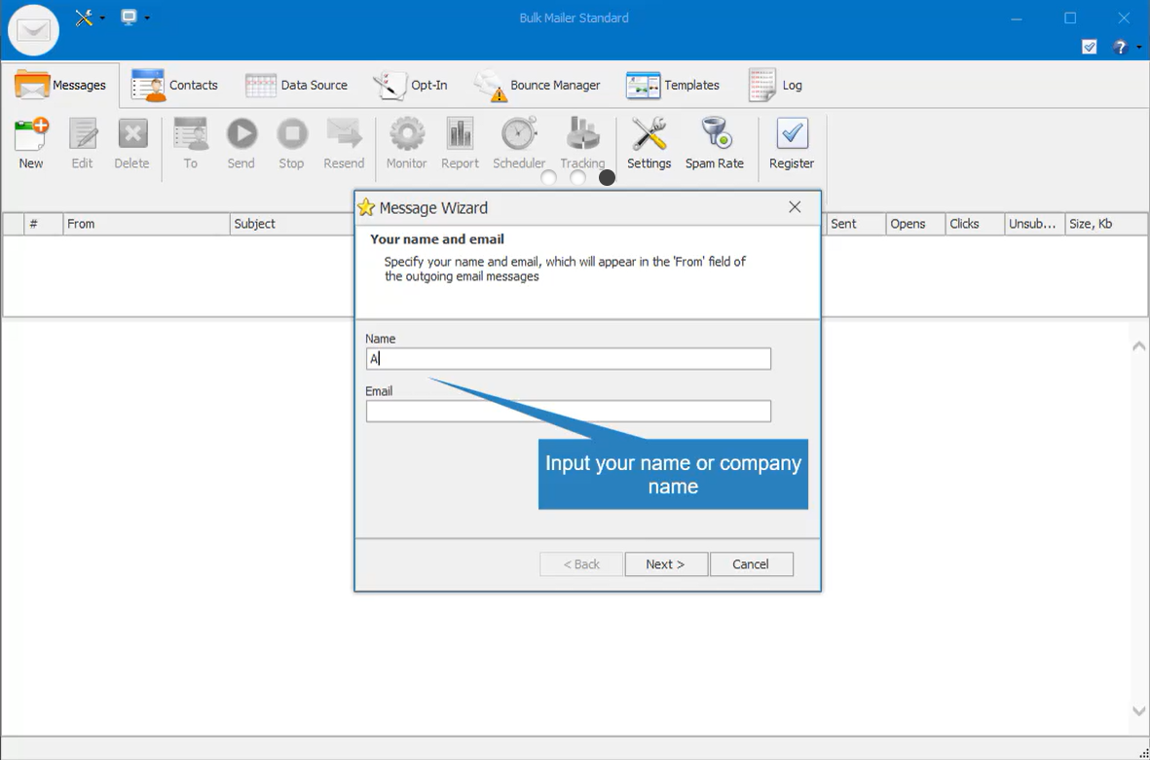Expand the wrench tools dropdown in title bar
Viewport: 1150px width, 760px height.
coord(90,18)
